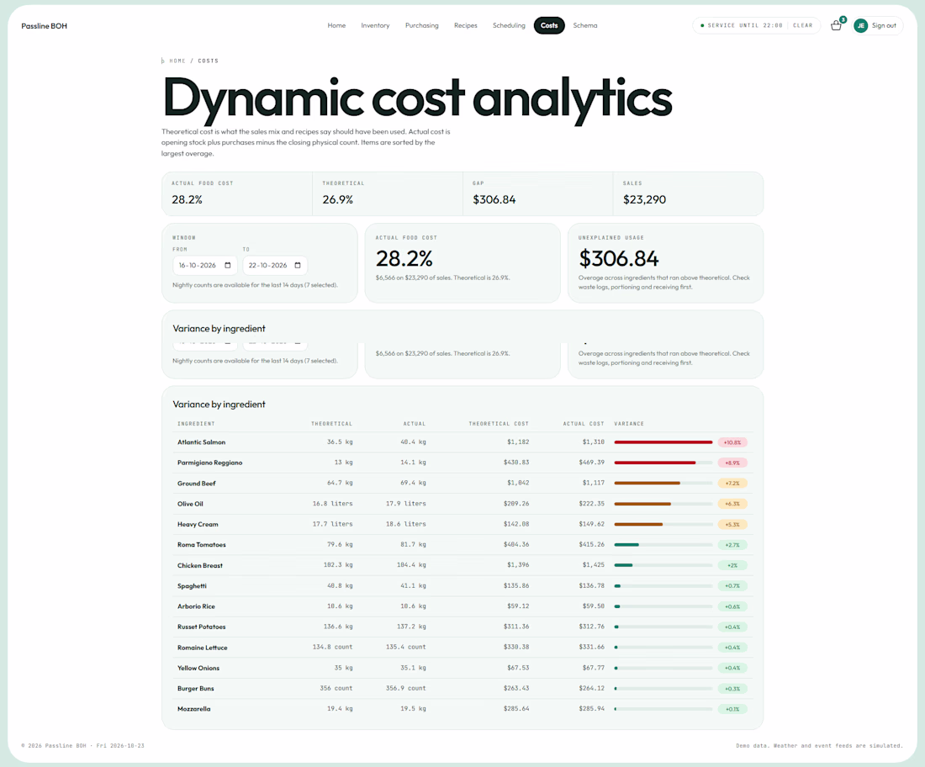Viewport: 925px width, 767px height.
Task: Click the Atlantic Salmon ingredient row name
Action: [x=201, y=442]
